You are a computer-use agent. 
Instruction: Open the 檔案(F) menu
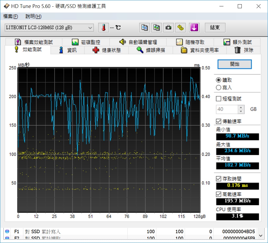tap(10, 16)
